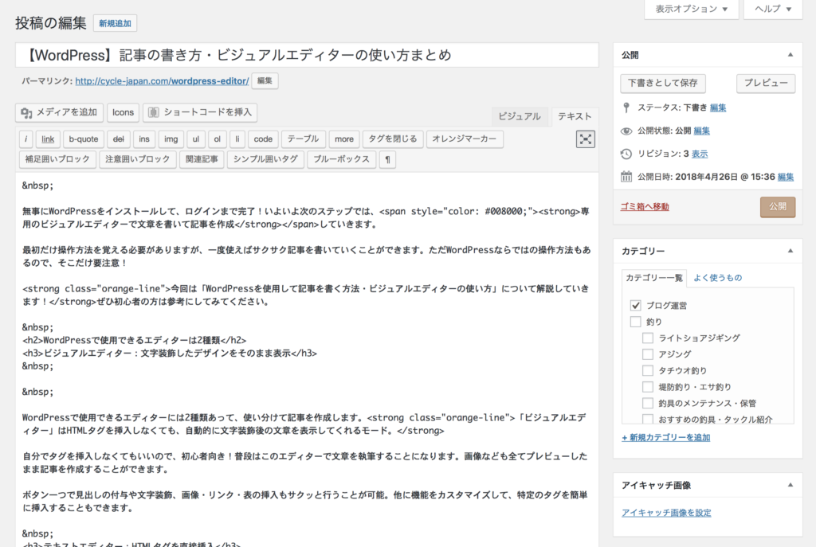Click the 関連記事 button
Viewport: 816px width, 547px height.
coord(202,159)
